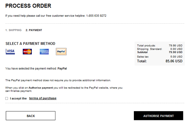Click the Authorise Payment button

point(158,116)
